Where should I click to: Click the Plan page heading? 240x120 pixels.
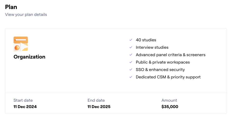pyautogui.click(x=11, y=7)
